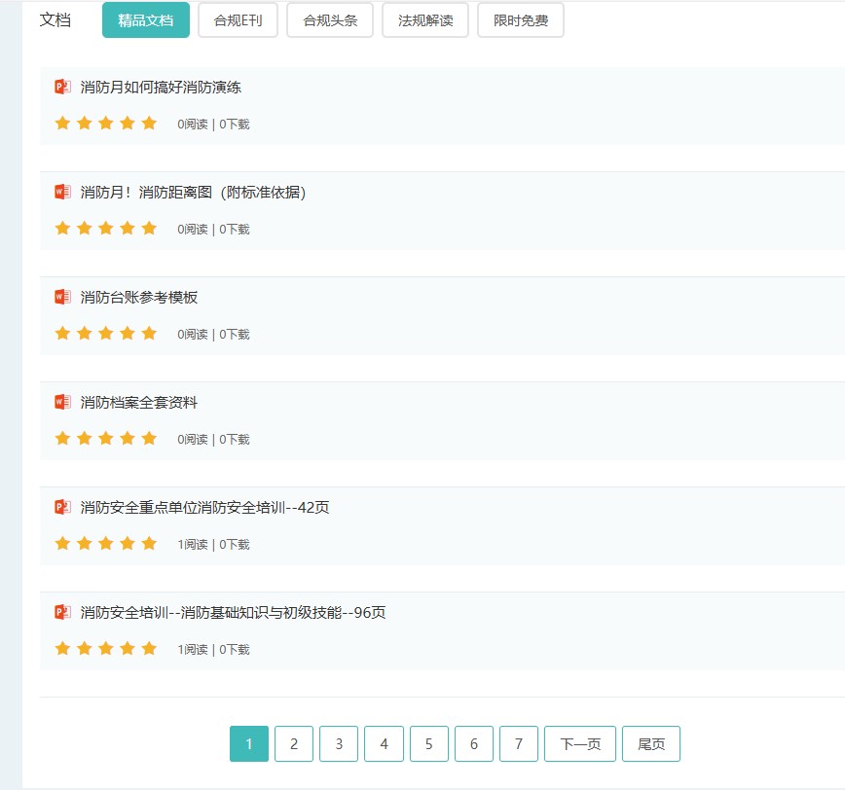Click the PowerPoint icon beside 消防安全重点单位消防安全培训--42页
The height and width of the screenshot is (790, 845).
[62, 507]
